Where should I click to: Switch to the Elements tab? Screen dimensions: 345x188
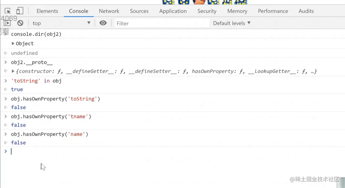pyautogui.click(x=47, y=11)
